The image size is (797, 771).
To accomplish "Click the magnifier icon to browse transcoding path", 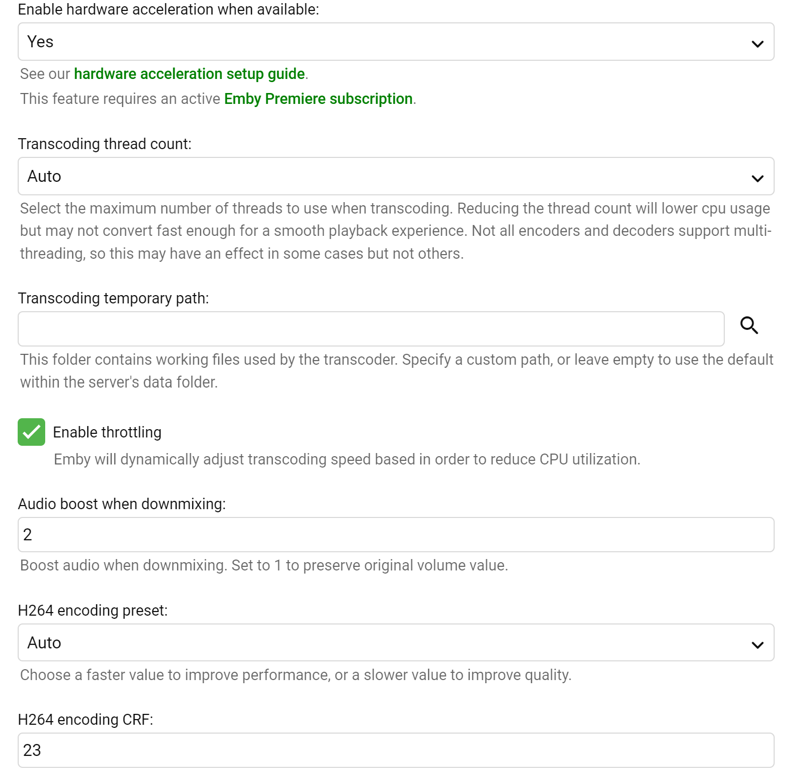I will click(749, 326).
